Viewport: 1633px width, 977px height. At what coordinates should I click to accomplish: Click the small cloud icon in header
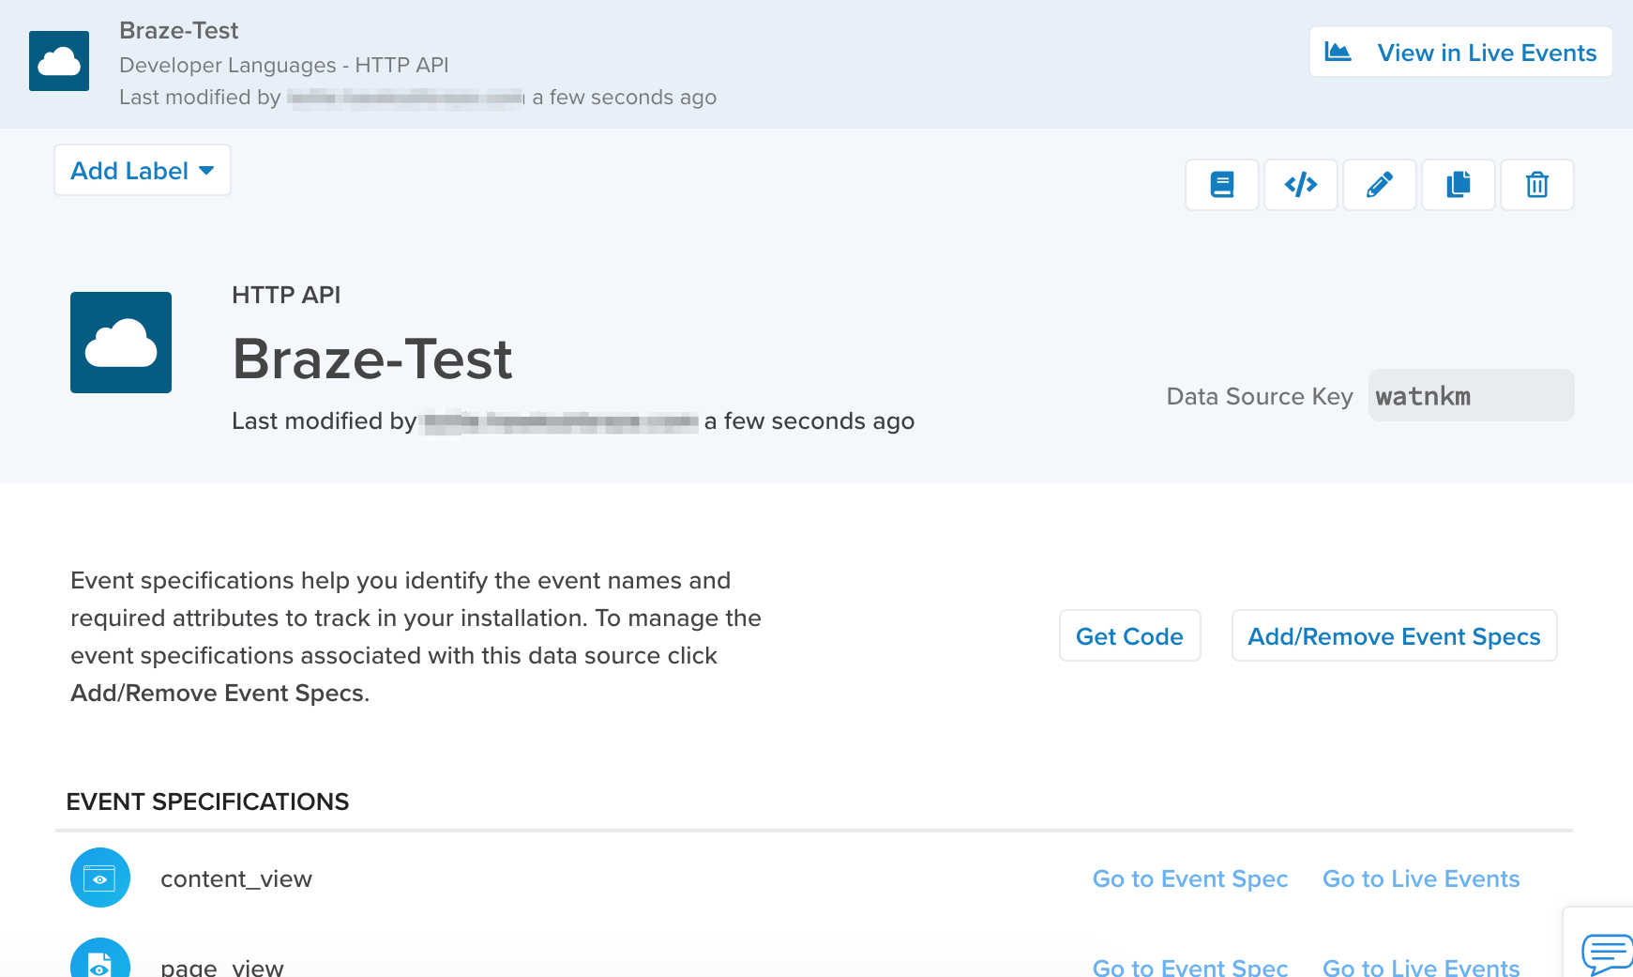click(x=59, y=61)
